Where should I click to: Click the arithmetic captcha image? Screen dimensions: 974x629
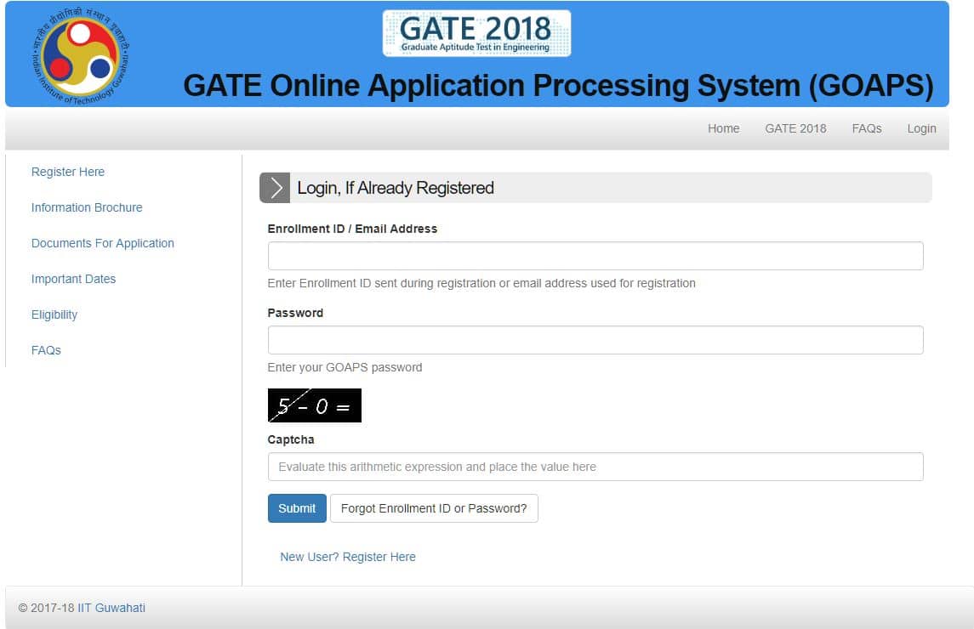[x=314, y=405]
